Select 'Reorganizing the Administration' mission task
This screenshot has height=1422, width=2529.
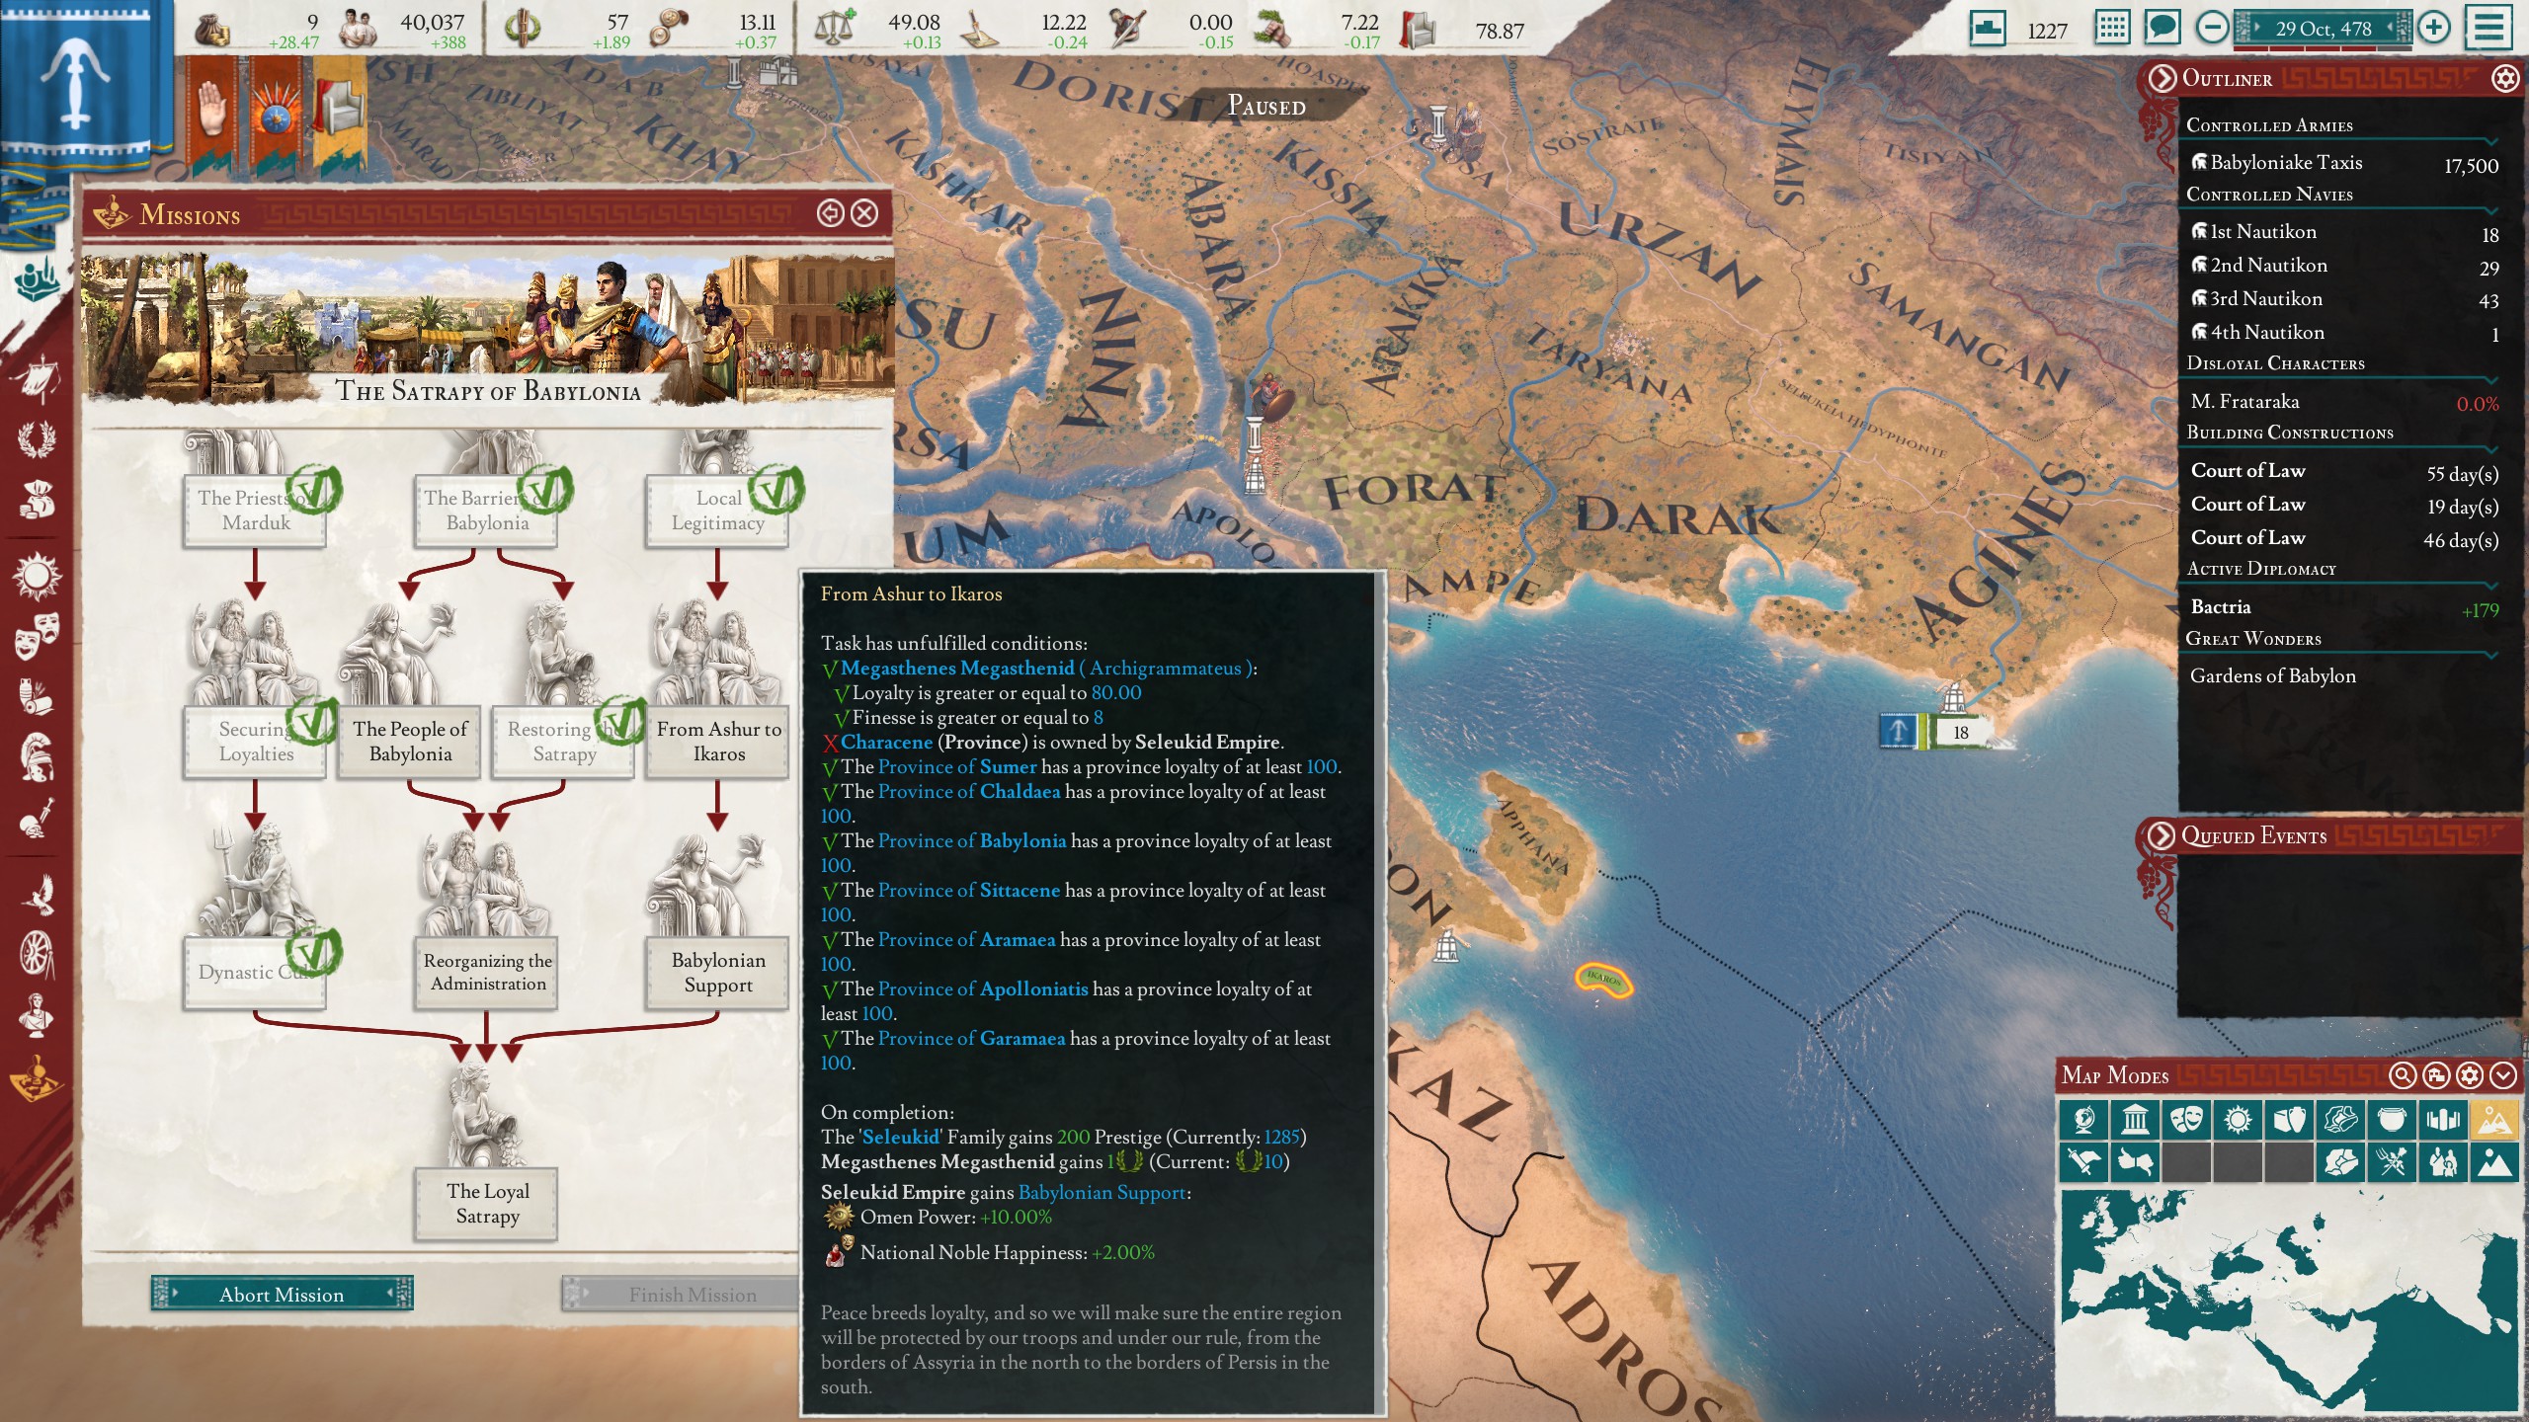pos(487,972)
